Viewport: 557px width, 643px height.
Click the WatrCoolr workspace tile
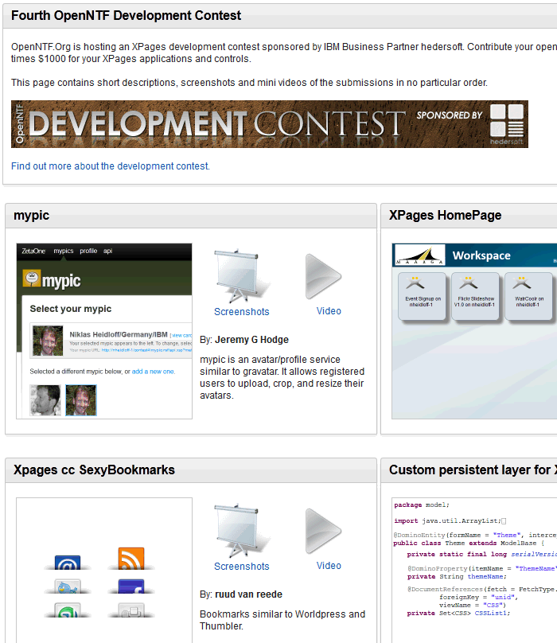coord(528,296)
